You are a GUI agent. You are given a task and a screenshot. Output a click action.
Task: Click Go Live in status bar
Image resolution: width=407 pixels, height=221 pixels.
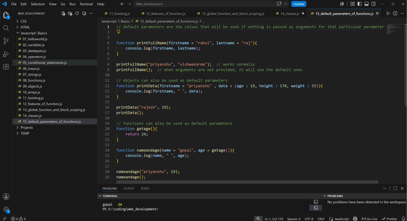click(369, 219)
